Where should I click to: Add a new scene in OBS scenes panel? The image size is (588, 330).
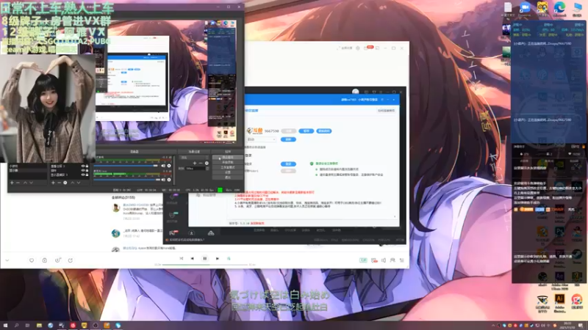(x=12, y=183)
